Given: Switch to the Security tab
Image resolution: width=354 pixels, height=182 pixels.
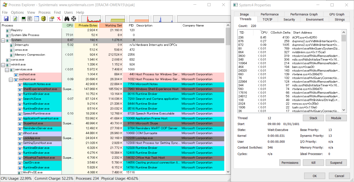Looking at the screenshot, I should 289,19.
